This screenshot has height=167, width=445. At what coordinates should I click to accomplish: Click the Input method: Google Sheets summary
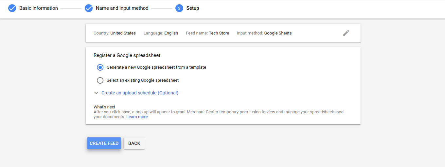click(x=264, y=33)
